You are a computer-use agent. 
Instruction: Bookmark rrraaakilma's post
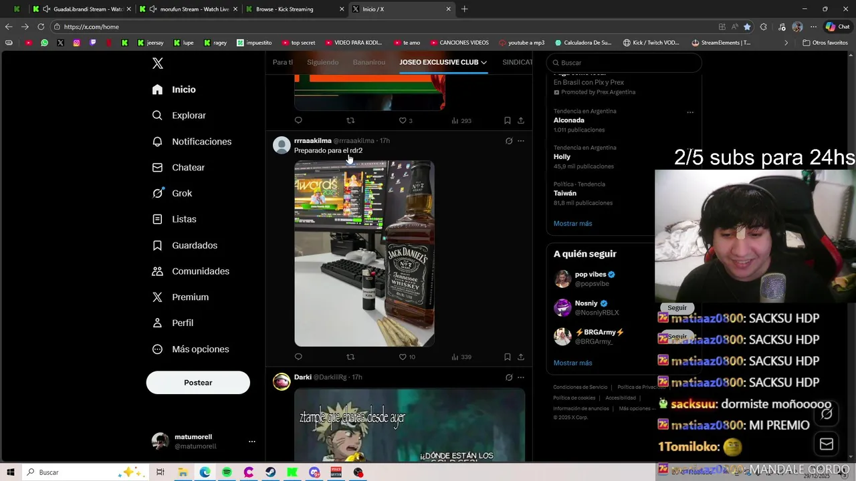tap(508, 357)
